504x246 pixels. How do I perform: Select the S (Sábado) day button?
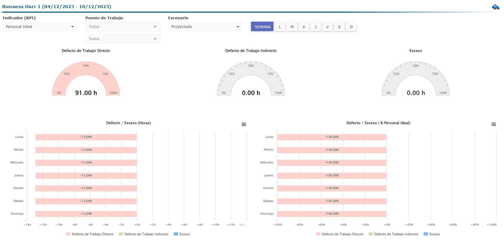pyautogui.click(x=340, y=27)
